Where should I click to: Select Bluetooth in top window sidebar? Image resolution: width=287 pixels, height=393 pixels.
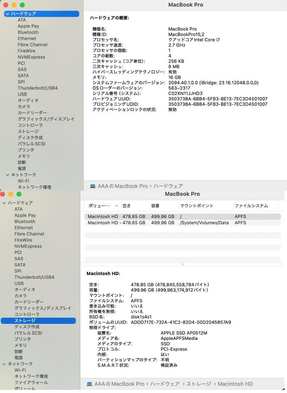point(28,32)
